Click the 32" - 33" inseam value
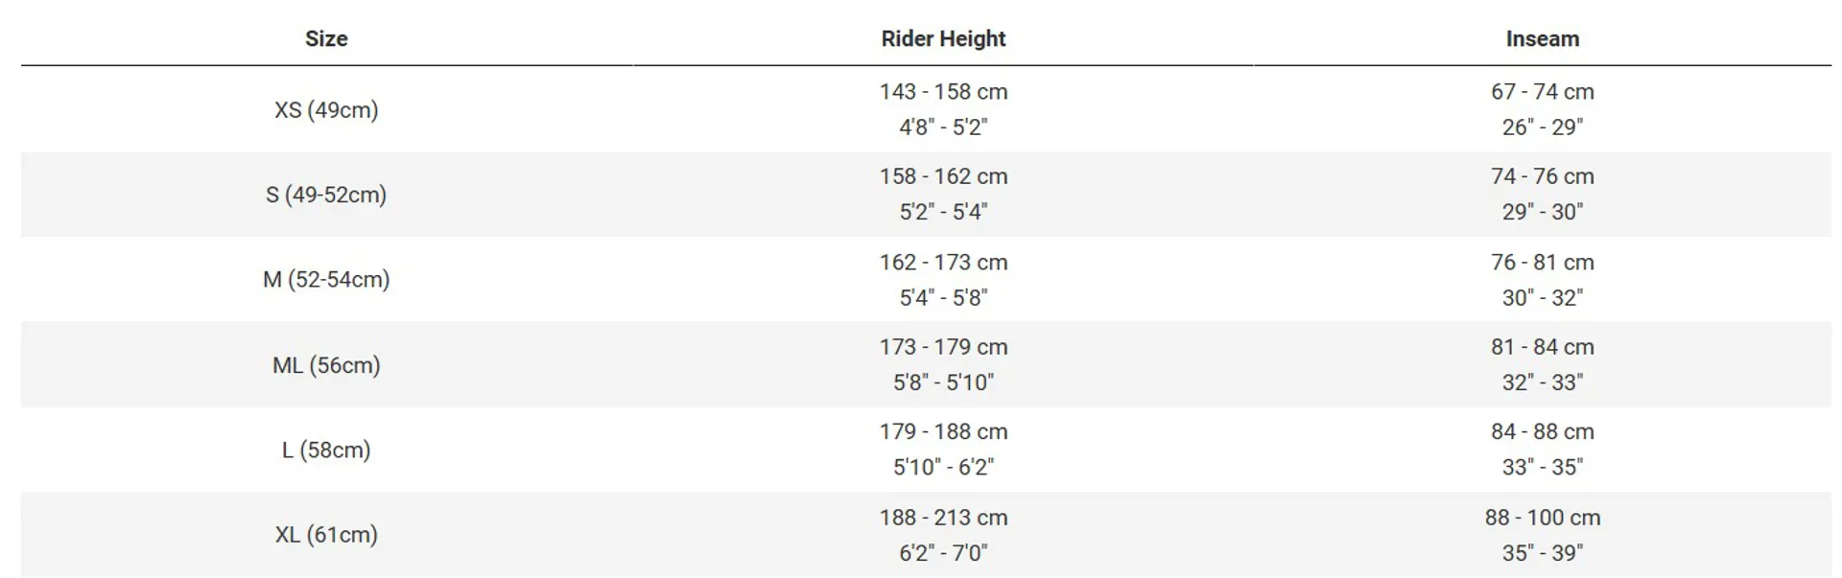Viewport: 1842px width, 578px height. tap(1542, 382)
